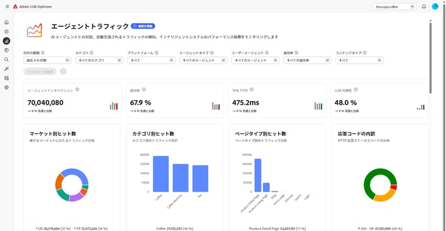446x231 pixels.
Task: Show info for 平均 TTFB card
Action: pos(252,89)
